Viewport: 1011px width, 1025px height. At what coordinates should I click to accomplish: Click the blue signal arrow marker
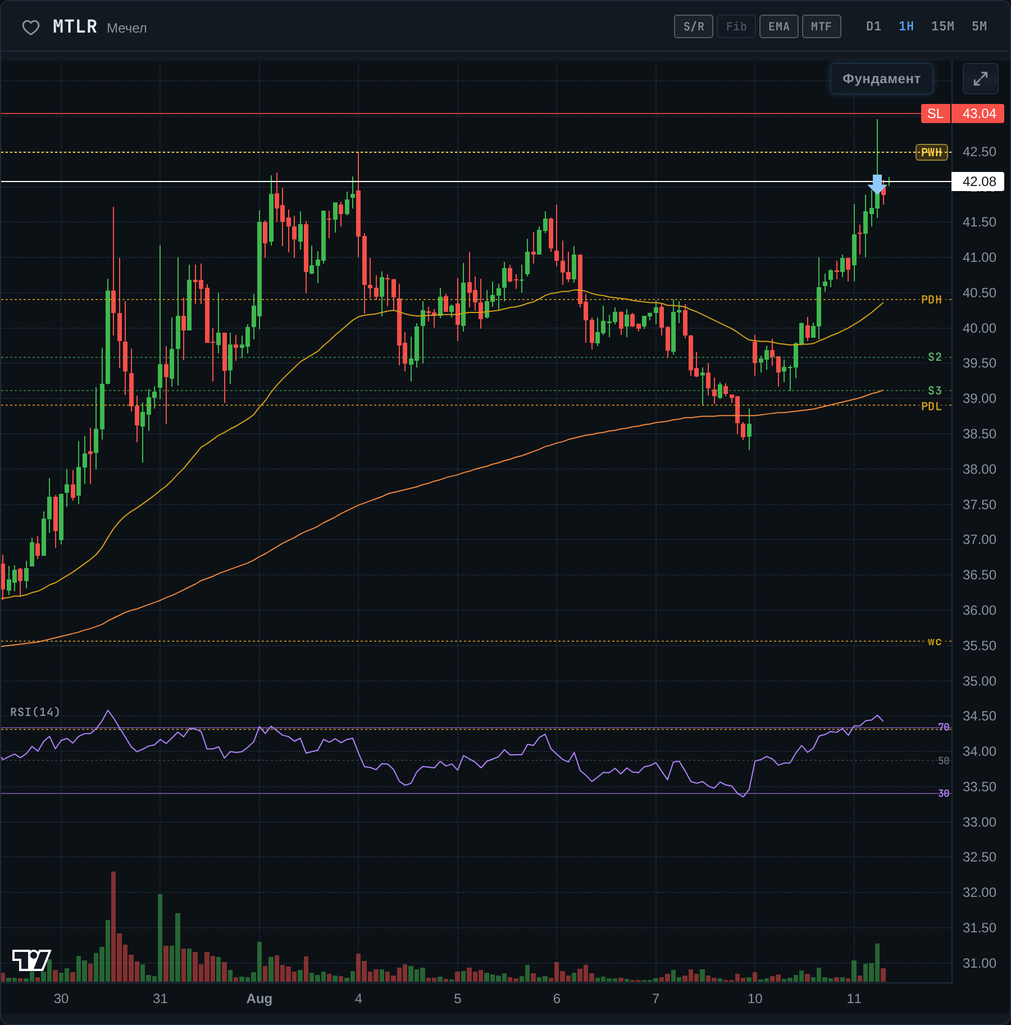877,184
